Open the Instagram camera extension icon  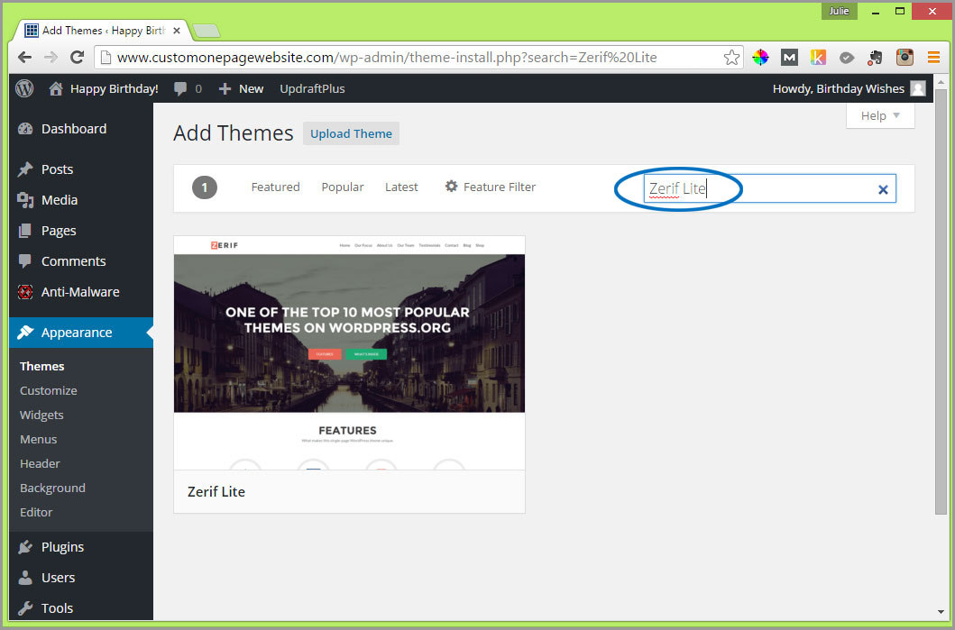click(x=904, y=57)
